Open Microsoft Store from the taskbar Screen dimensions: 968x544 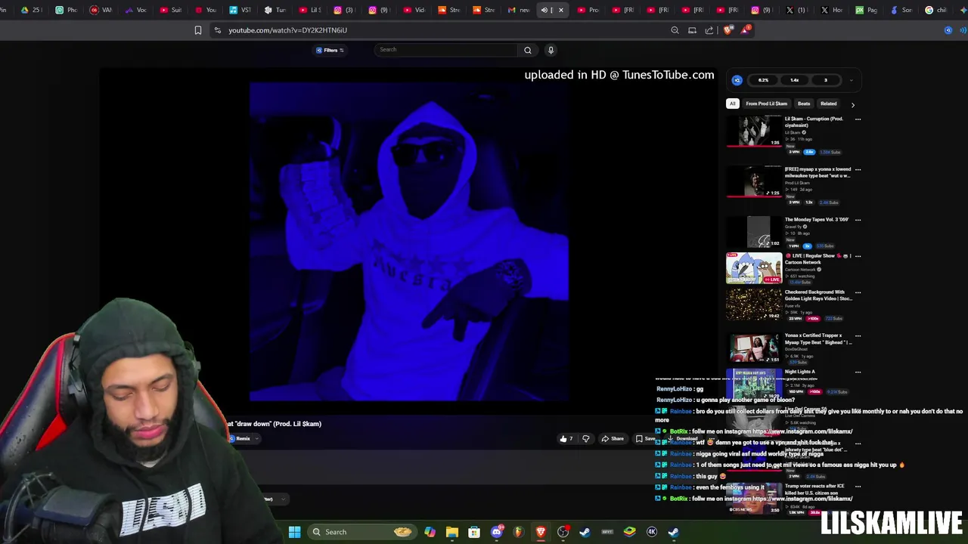pos(474,532)
